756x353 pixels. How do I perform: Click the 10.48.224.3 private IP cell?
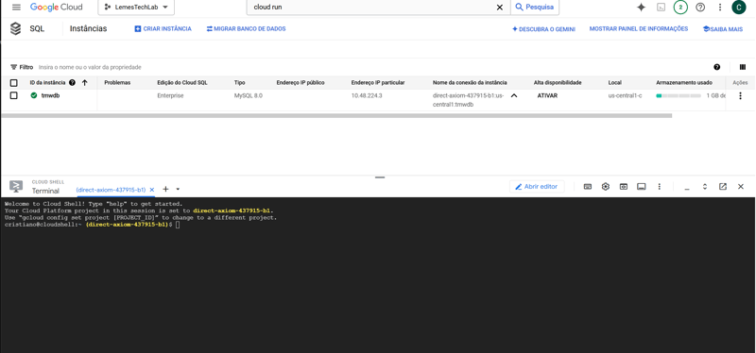point(367,96)
